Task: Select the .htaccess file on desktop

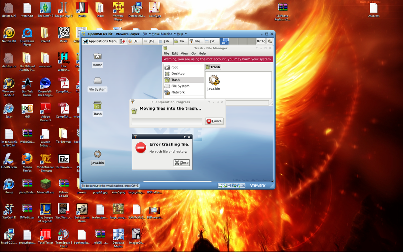Action: pyautogui.click(x=374, y=10)
